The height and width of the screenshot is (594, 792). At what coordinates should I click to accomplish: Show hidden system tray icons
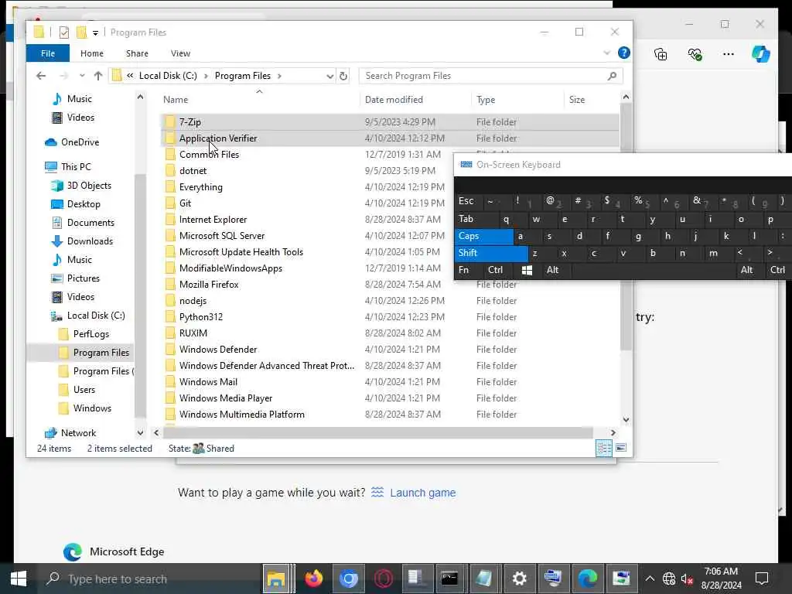pyautogui.click(x=650, y=579)
